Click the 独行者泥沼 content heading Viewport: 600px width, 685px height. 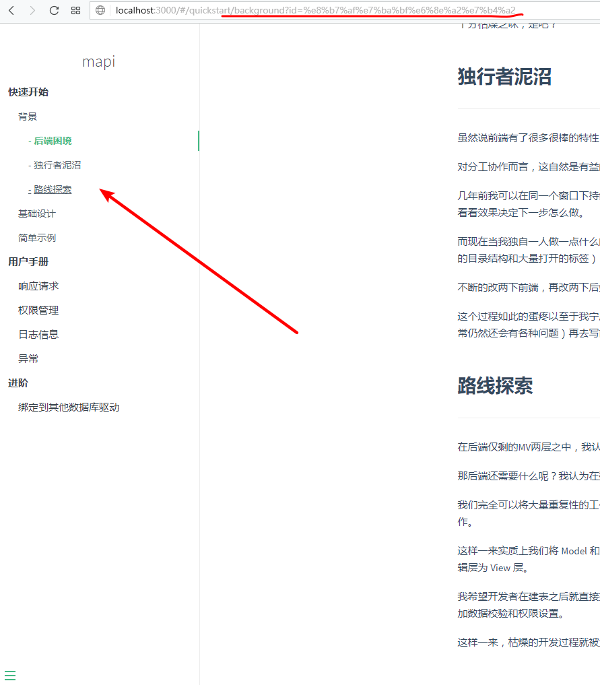pyautogui.click(x=504, y=77)
